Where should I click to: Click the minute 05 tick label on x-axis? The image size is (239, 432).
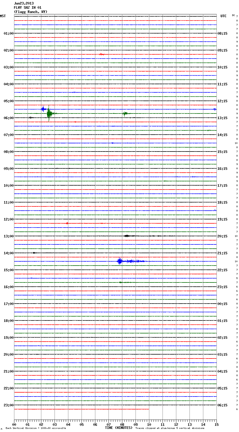pyautogui.click(x=82, y=424)
